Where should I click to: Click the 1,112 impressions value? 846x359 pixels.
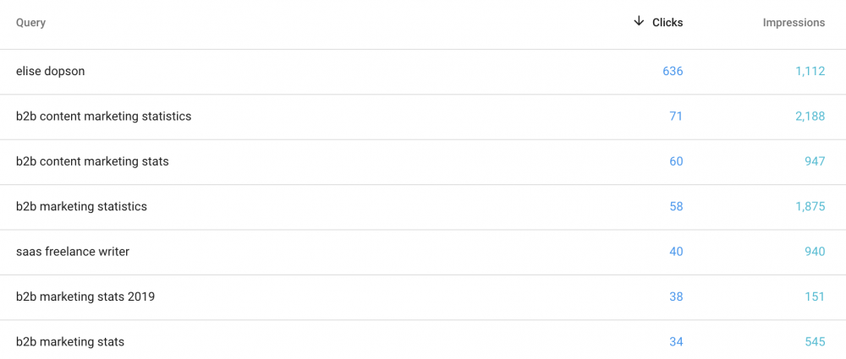[810, 72]
